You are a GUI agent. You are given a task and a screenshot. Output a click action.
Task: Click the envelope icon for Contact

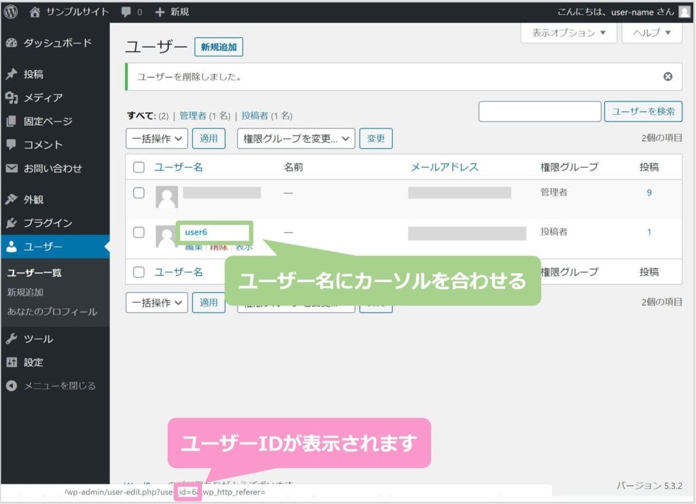[x=12, y=168]
